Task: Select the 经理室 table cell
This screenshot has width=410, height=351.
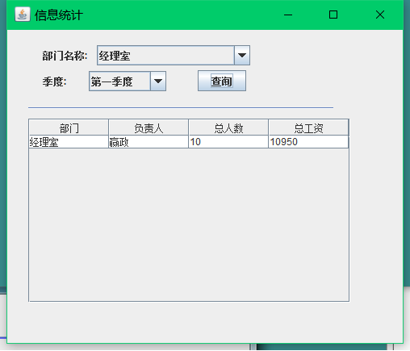Action: pos(69,142)
